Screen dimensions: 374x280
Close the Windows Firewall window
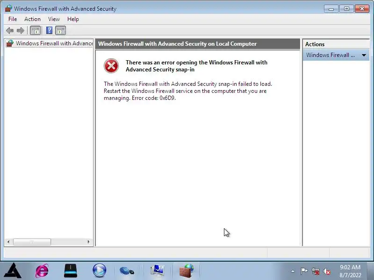[362, 9]
